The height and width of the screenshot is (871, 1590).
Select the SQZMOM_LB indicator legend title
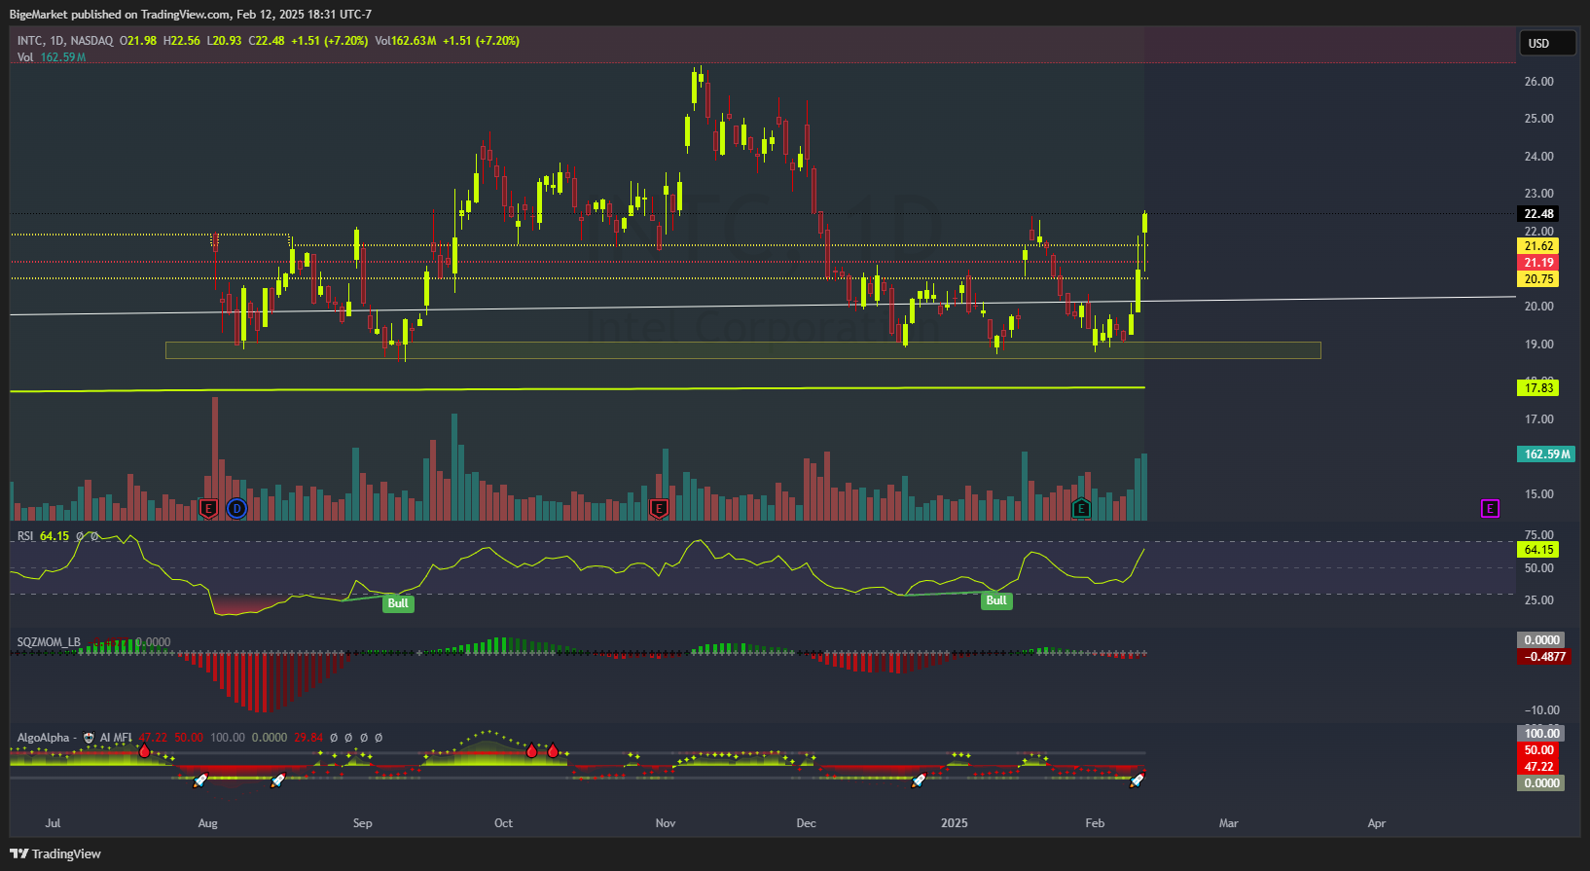[49, 642]
